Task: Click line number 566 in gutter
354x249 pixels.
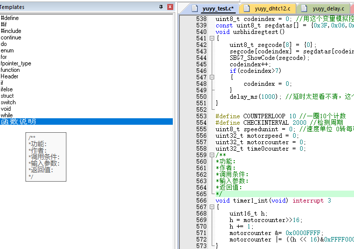Action: click(x=201, y=201)
